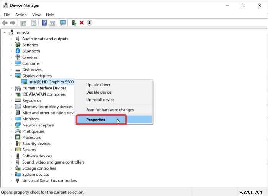Click the Mice pointing devices mouse icon

click(18, 113)
